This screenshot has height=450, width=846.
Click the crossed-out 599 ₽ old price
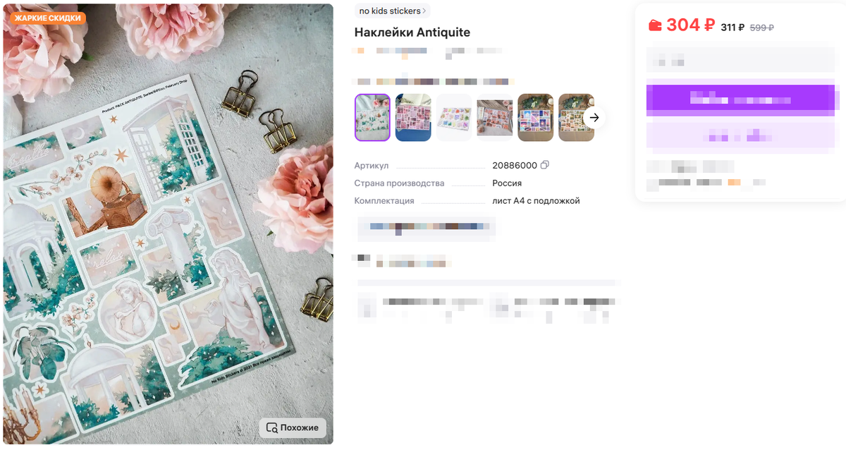(x=762, y=28)
